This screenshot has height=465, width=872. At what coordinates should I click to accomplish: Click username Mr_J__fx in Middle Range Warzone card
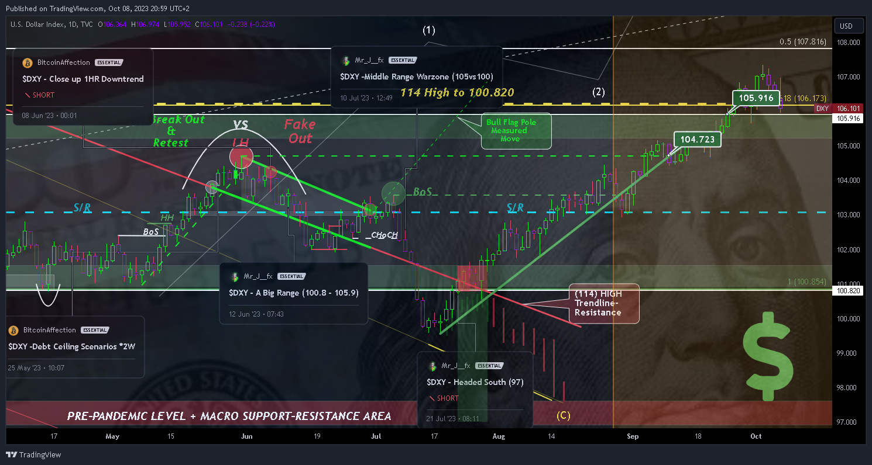[x=369, y=60]
